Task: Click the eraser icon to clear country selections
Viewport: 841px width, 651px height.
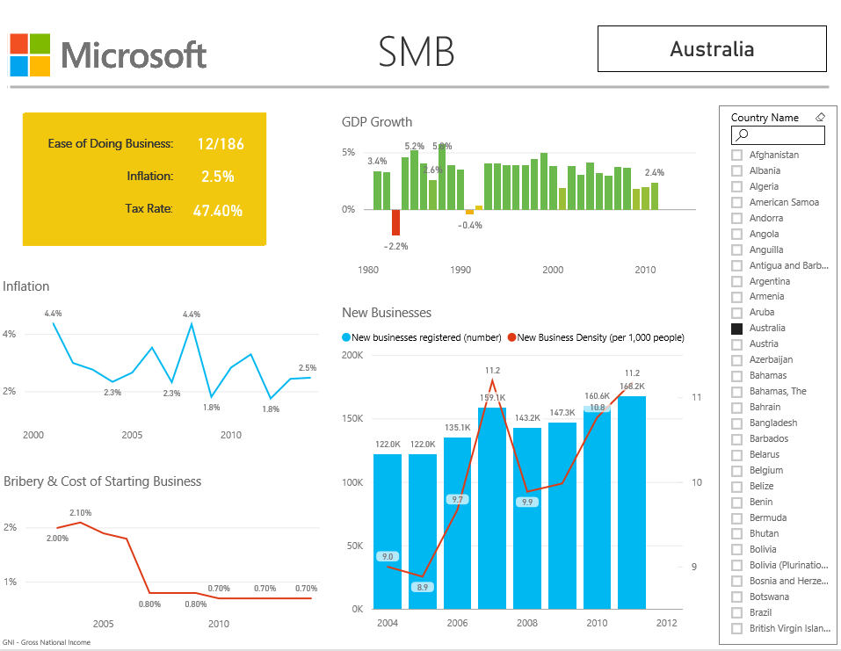Action: pos(820,117)
